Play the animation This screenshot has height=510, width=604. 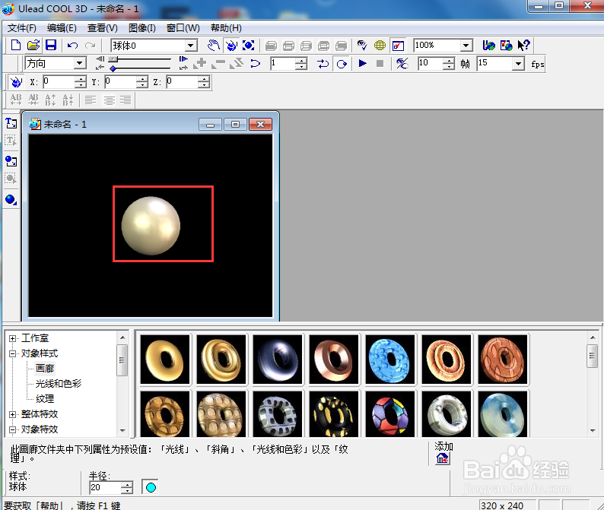click(x=363, y=63)
